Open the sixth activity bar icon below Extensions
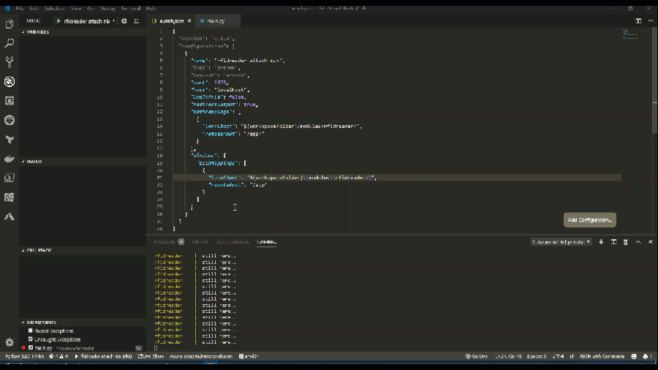Screen dimensions: 658x370 [10, 120]
